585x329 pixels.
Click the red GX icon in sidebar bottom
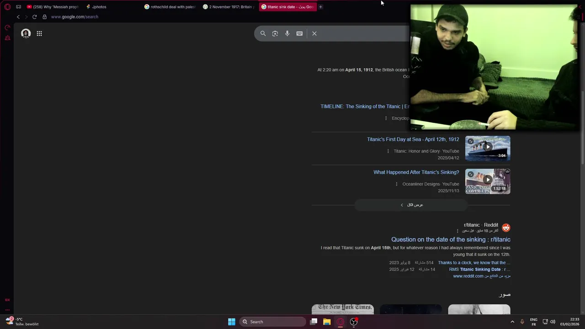tap(7, 300)
